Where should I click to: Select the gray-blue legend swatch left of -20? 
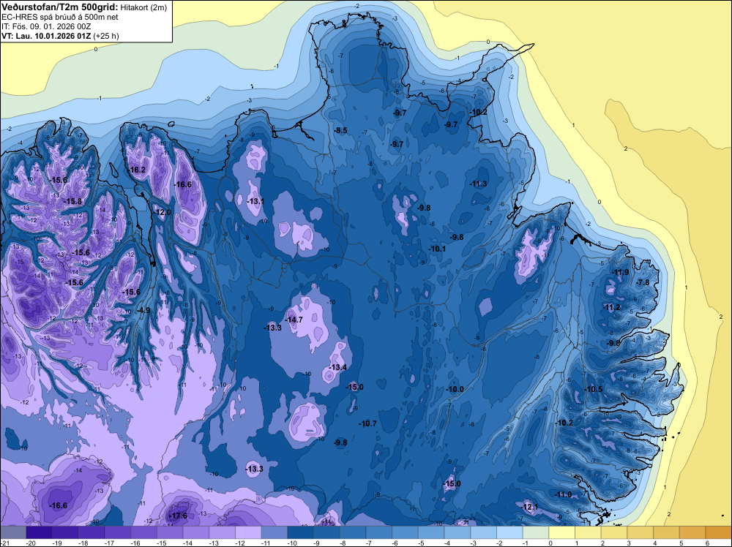13,532
